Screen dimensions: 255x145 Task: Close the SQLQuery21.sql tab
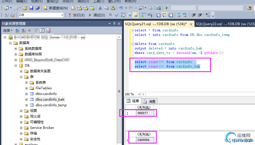click(x=191, y=24)
